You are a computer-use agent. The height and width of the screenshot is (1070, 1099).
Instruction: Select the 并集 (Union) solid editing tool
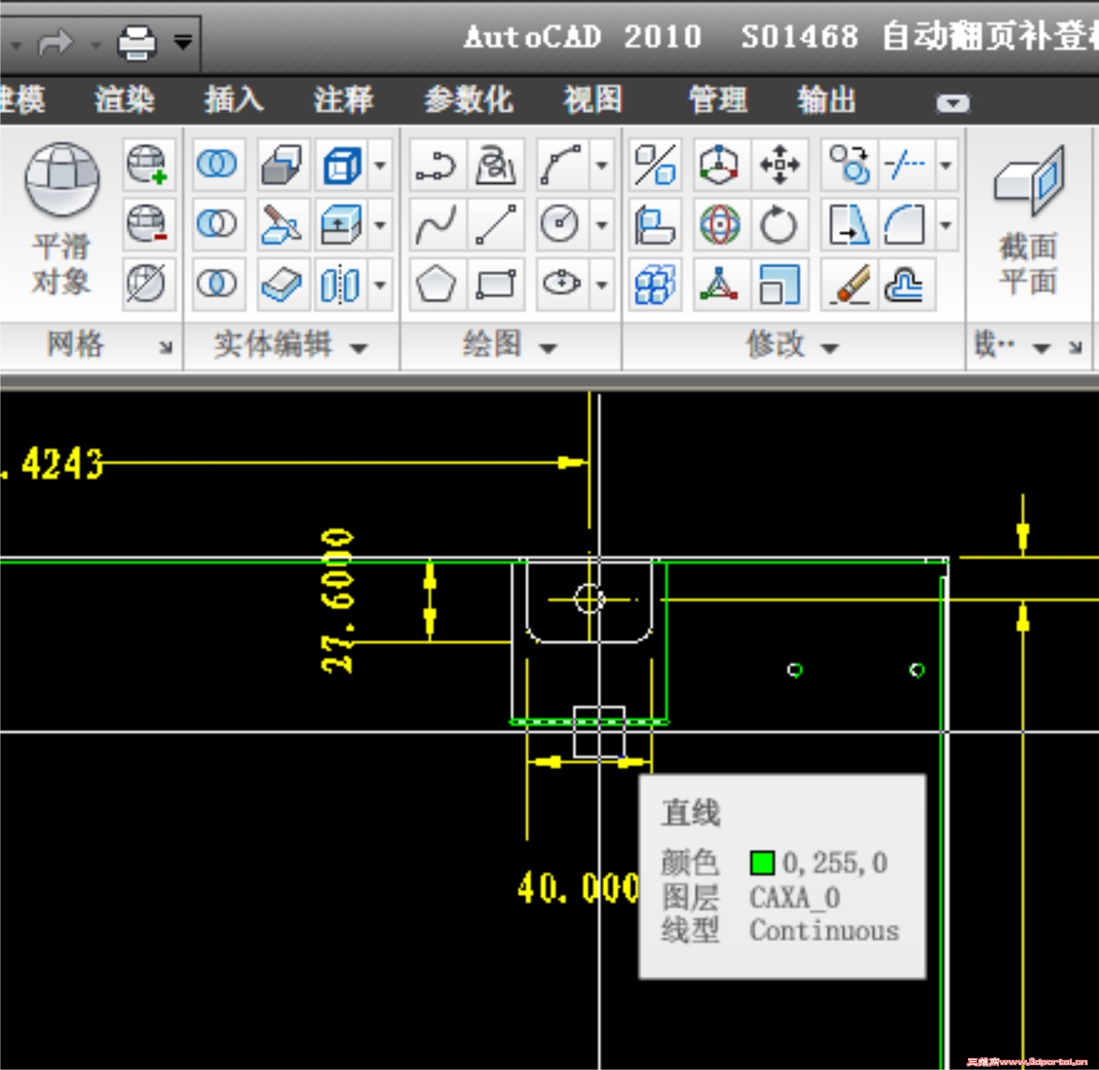(x=217, y=163)
